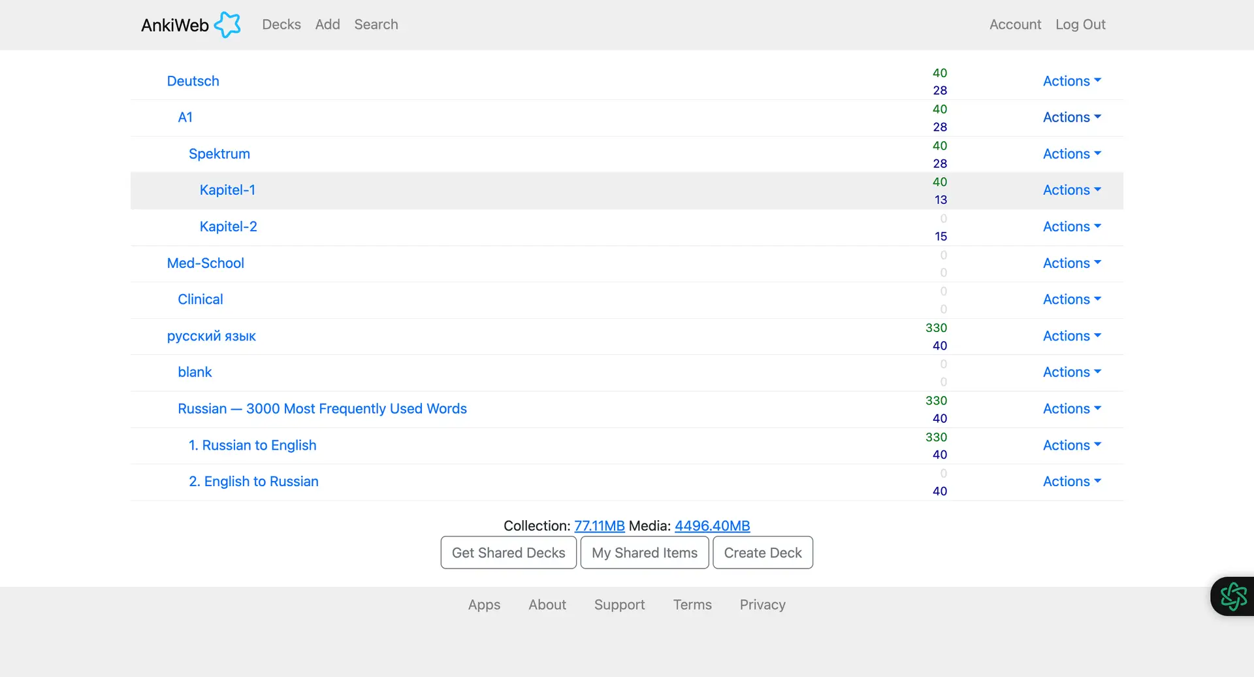Open the A1 subdeck
This screenshot has width=1254, height=677.
(x=185, y=117)
